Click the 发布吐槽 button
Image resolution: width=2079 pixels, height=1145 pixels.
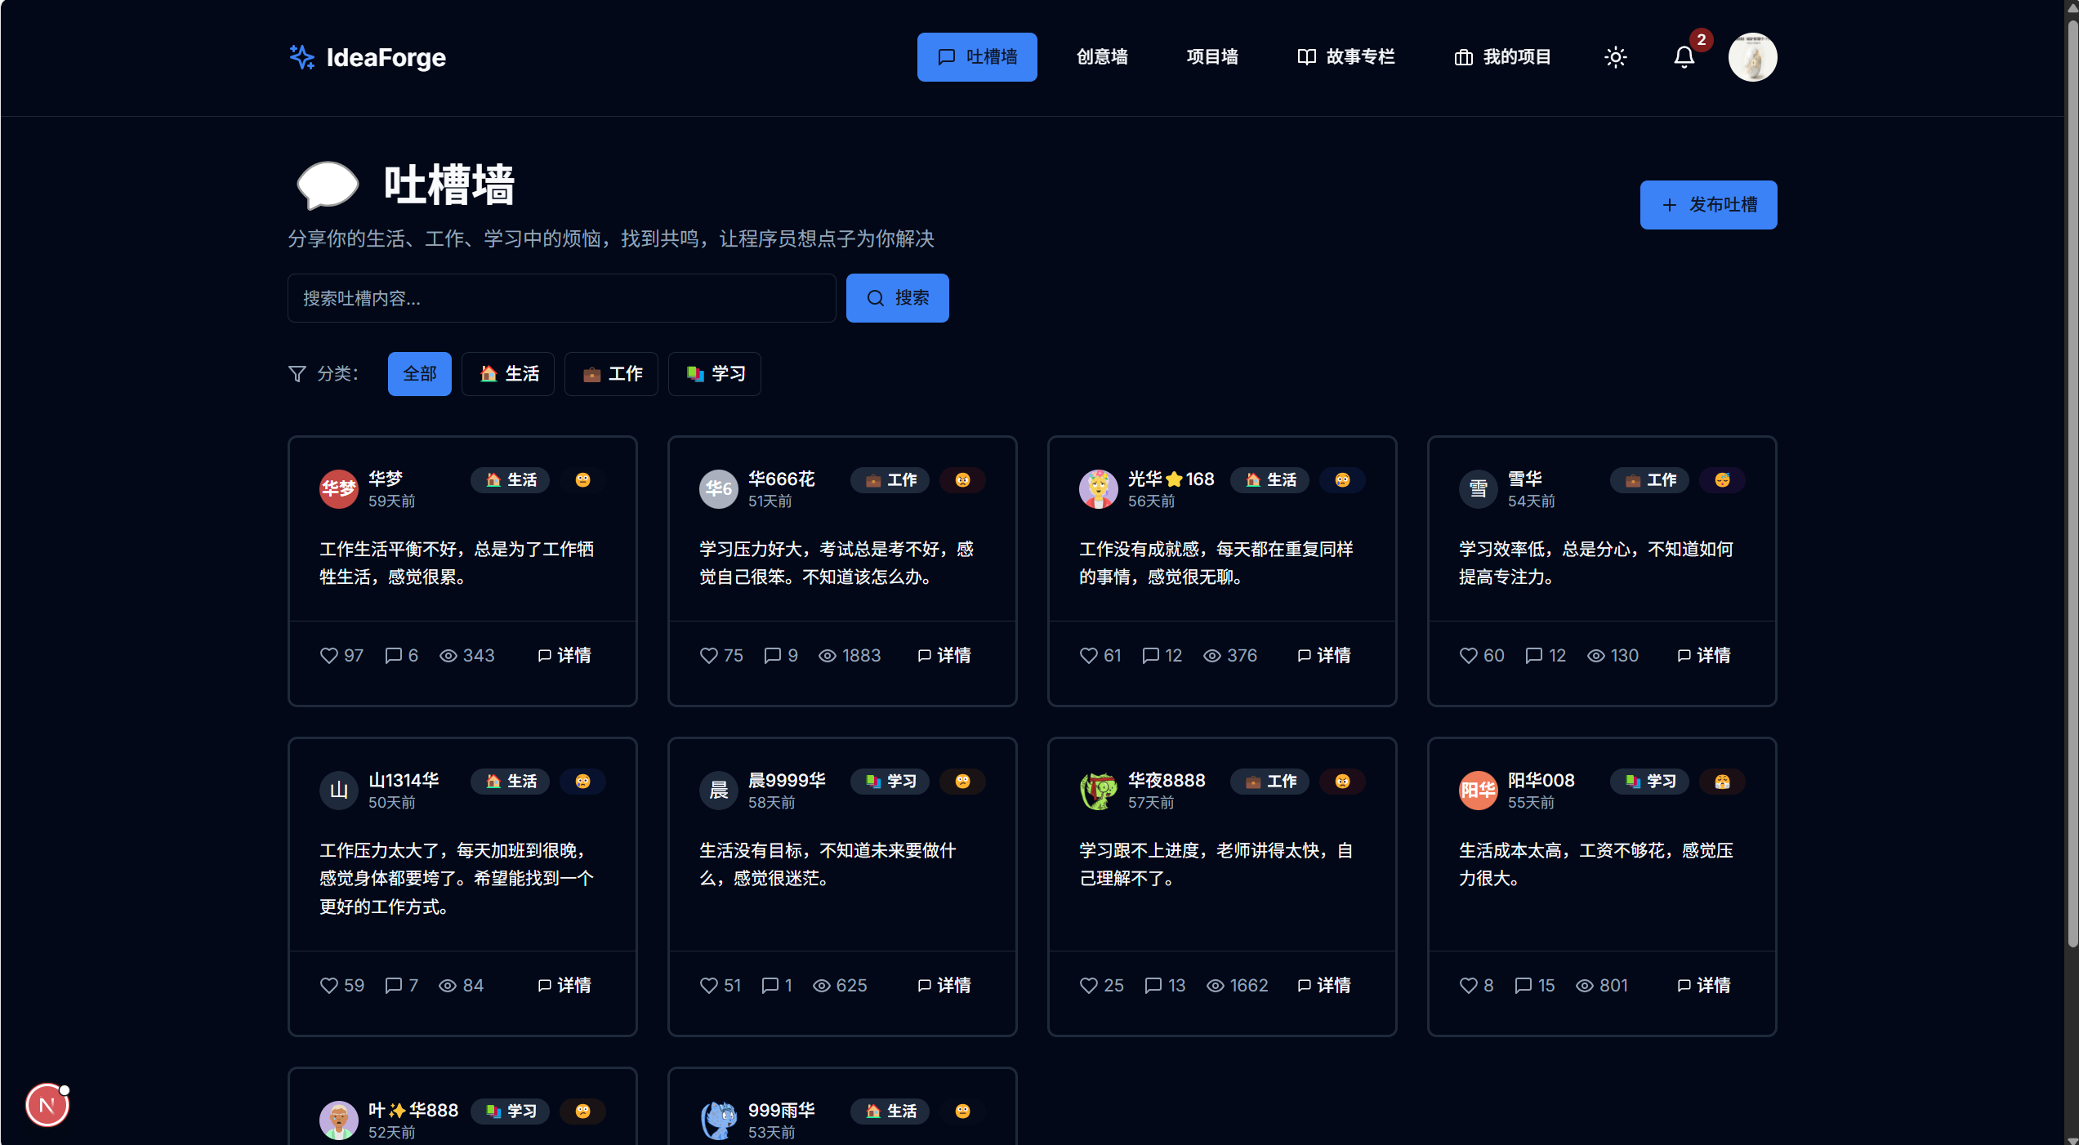(1708, 204)
